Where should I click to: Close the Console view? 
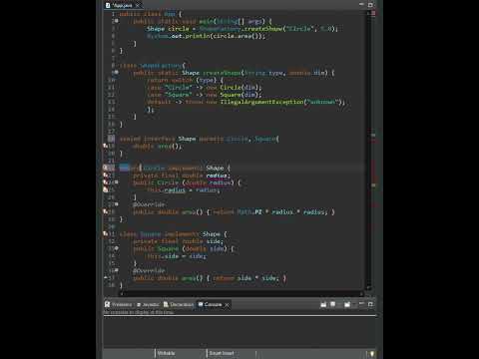227,305
